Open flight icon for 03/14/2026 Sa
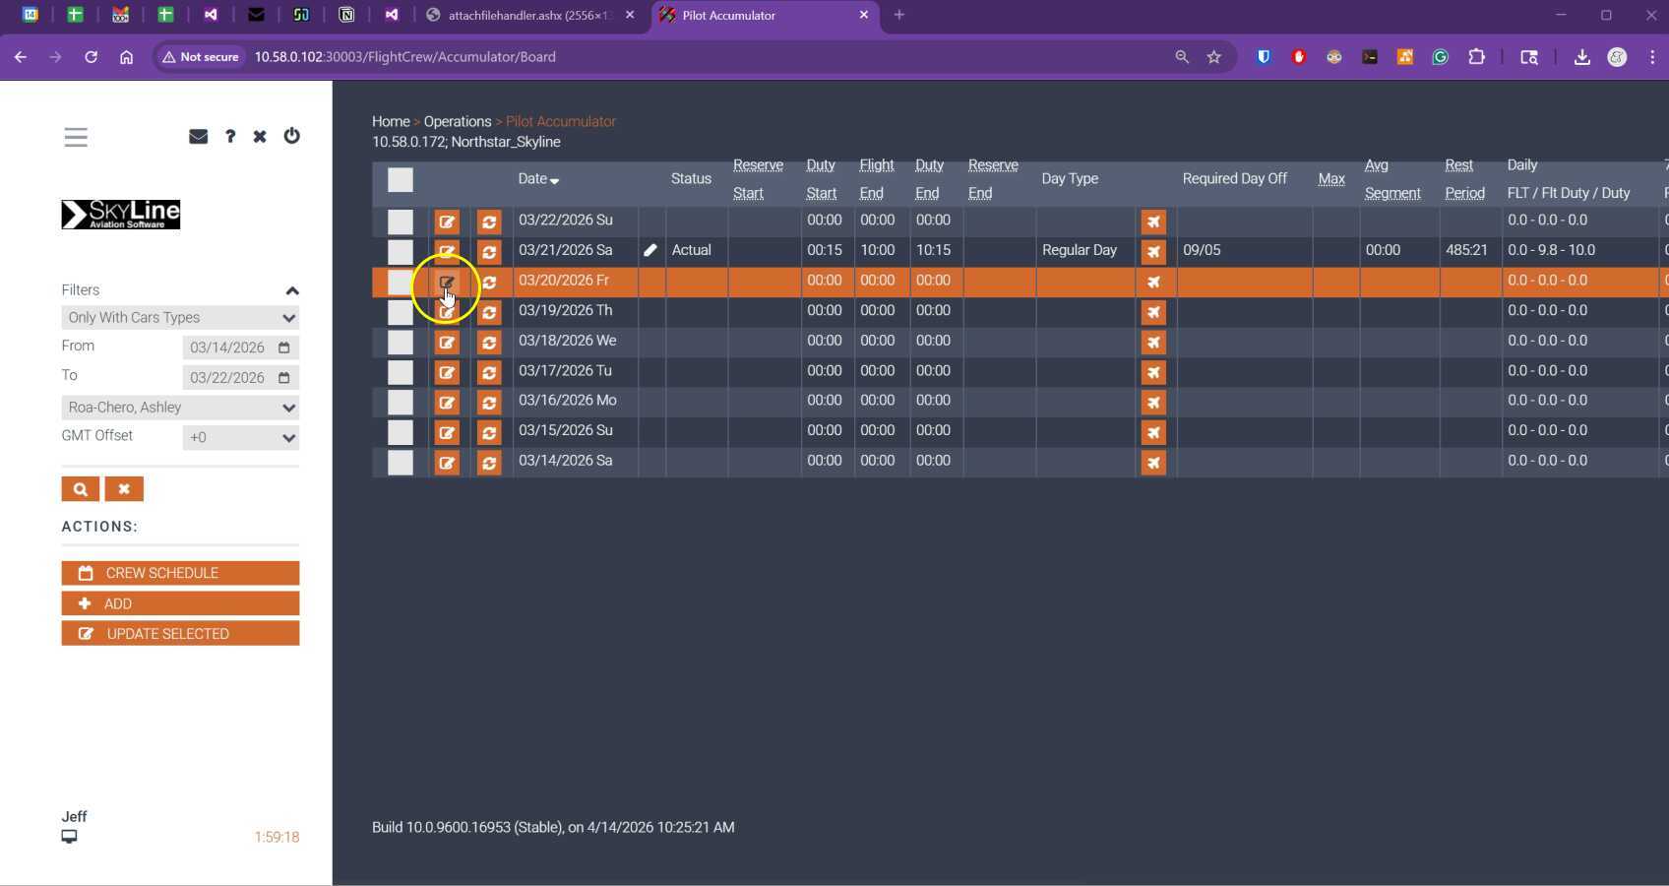The image size is (1669, 886). point(1153,463)
